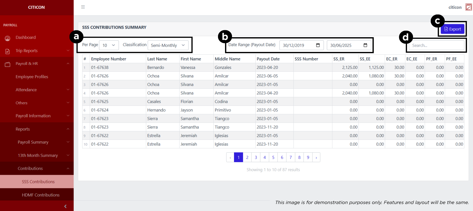
Task: Click the Trip Reports document icon
Action: (x=7, y=51)
